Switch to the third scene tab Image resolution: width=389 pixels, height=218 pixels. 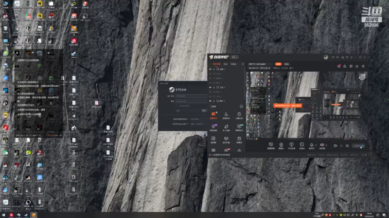[233, 64]
